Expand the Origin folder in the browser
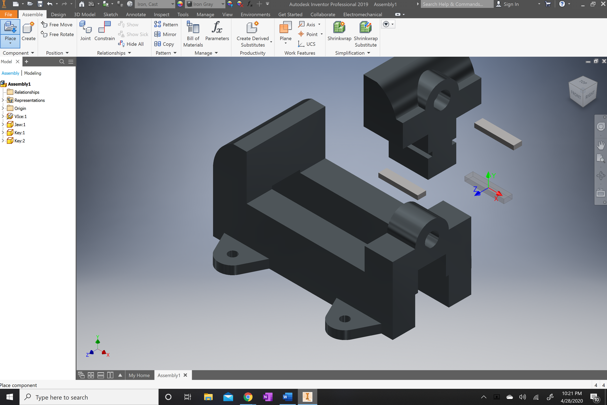The height and width of the screenshot is (405, 607). (x=3, y=108)
